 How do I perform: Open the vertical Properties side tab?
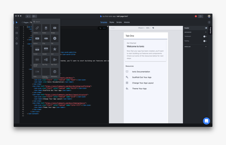coord(210,30)
